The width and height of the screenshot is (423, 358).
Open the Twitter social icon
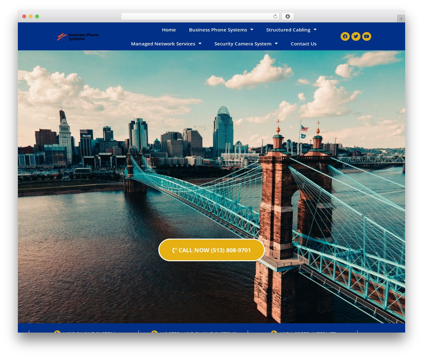[x=356, y=36]
